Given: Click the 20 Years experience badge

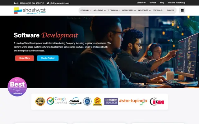Looking at the screenshot, I should [40, 101].
